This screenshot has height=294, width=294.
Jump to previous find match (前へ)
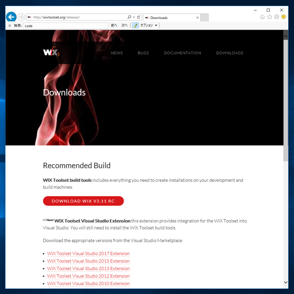point(114,25)
